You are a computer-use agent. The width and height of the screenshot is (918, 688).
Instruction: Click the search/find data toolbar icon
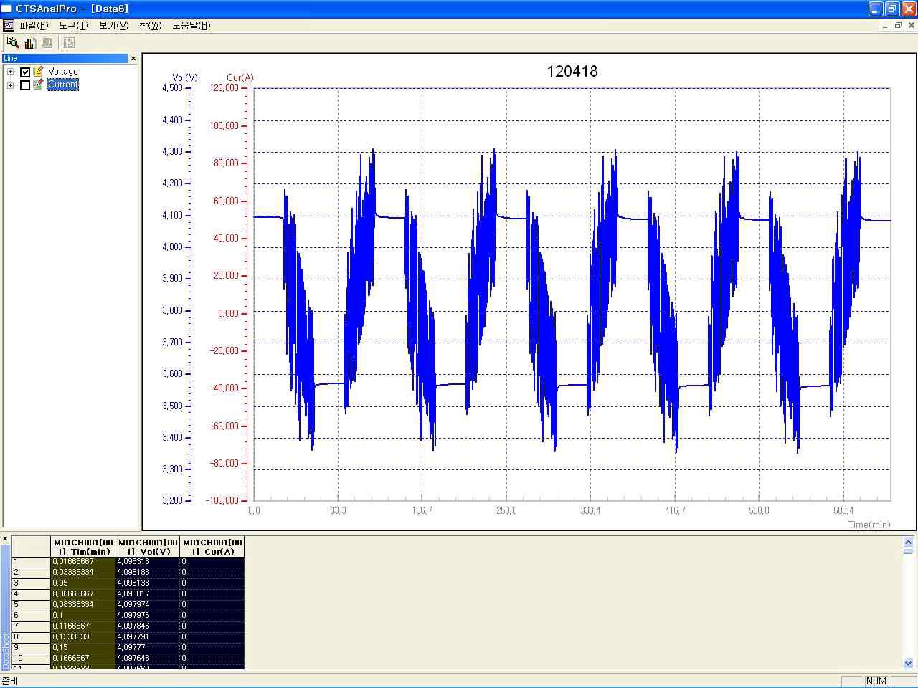tap(12, 42)
